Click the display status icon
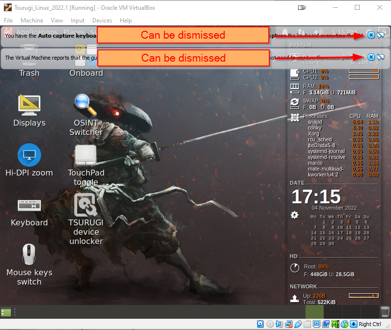The image size is (391, 330). (316, 324)
